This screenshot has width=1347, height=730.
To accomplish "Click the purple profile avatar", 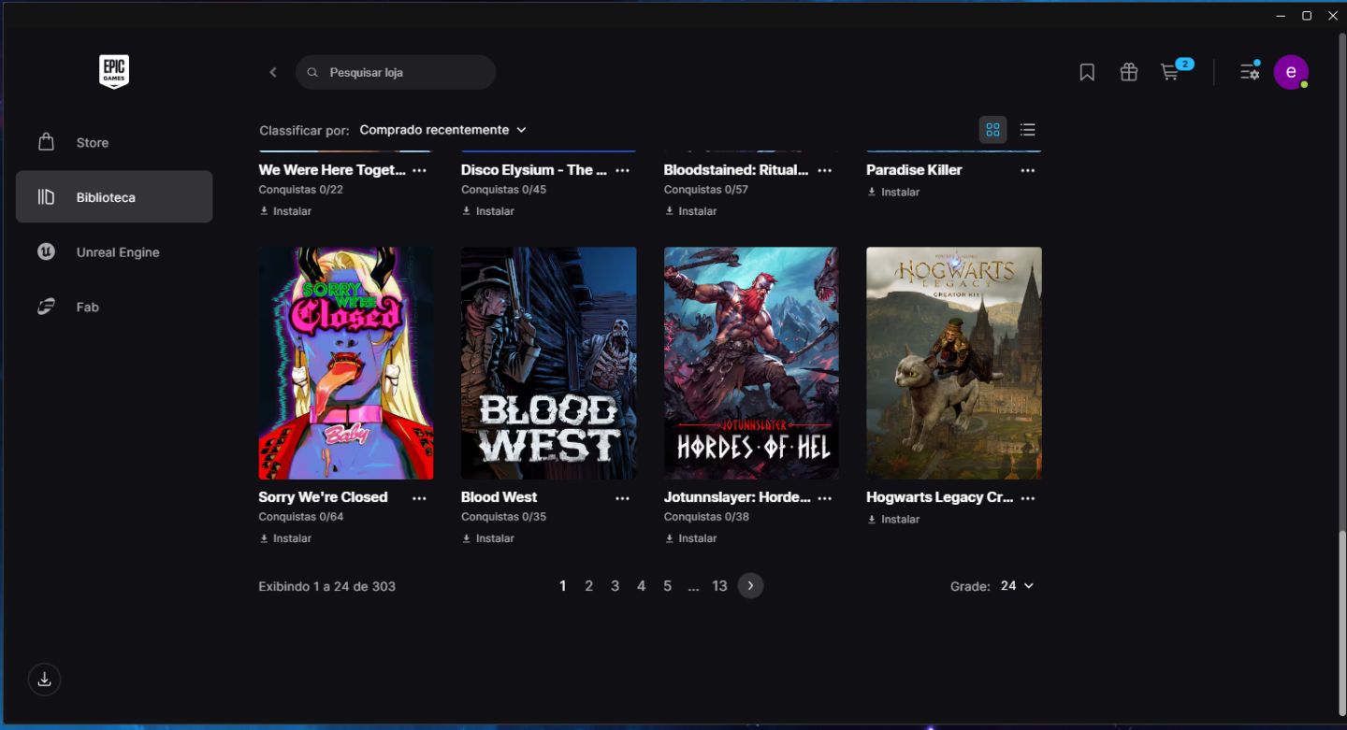I will point(1291,72).
